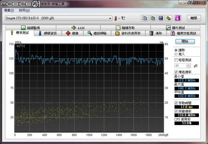Click the 開始 start button

[x=185, y=41]
